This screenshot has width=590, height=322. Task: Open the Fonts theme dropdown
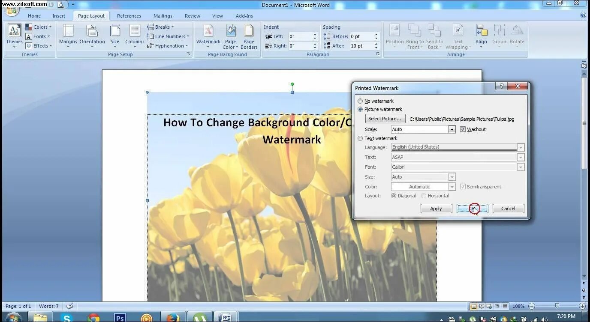38,36
